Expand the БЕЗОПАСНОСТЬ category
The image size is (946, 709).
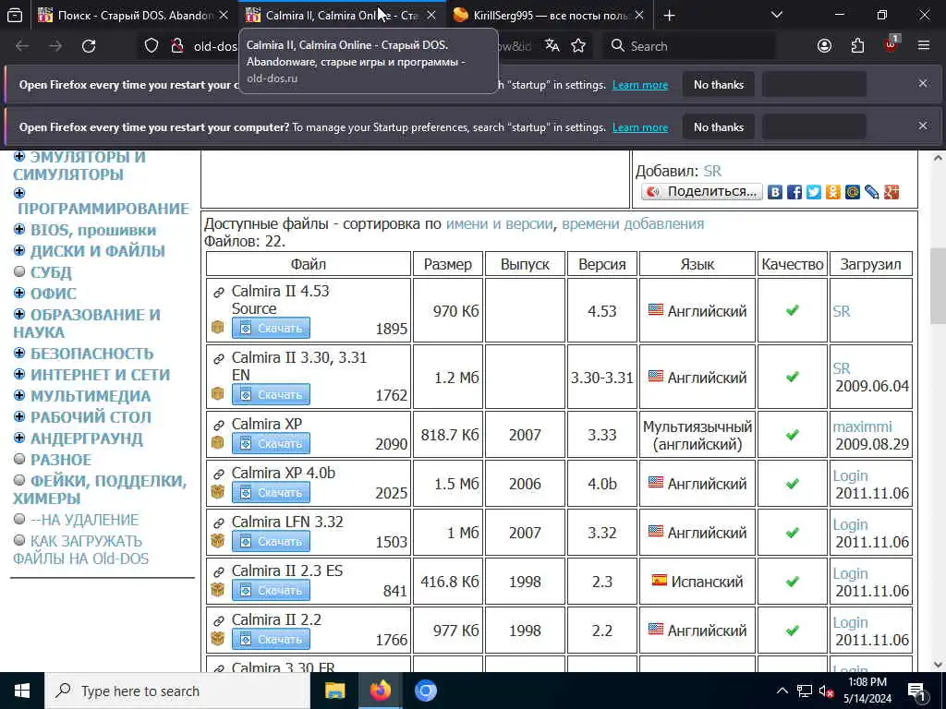coord(19,354)
